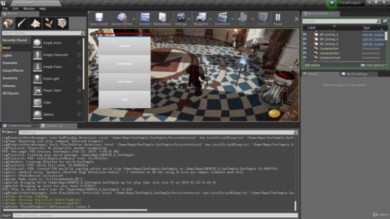Click search magnifier in Search Classes
Image resolution: width=390 pixels, height=219 pixels.
pos(83,33)
